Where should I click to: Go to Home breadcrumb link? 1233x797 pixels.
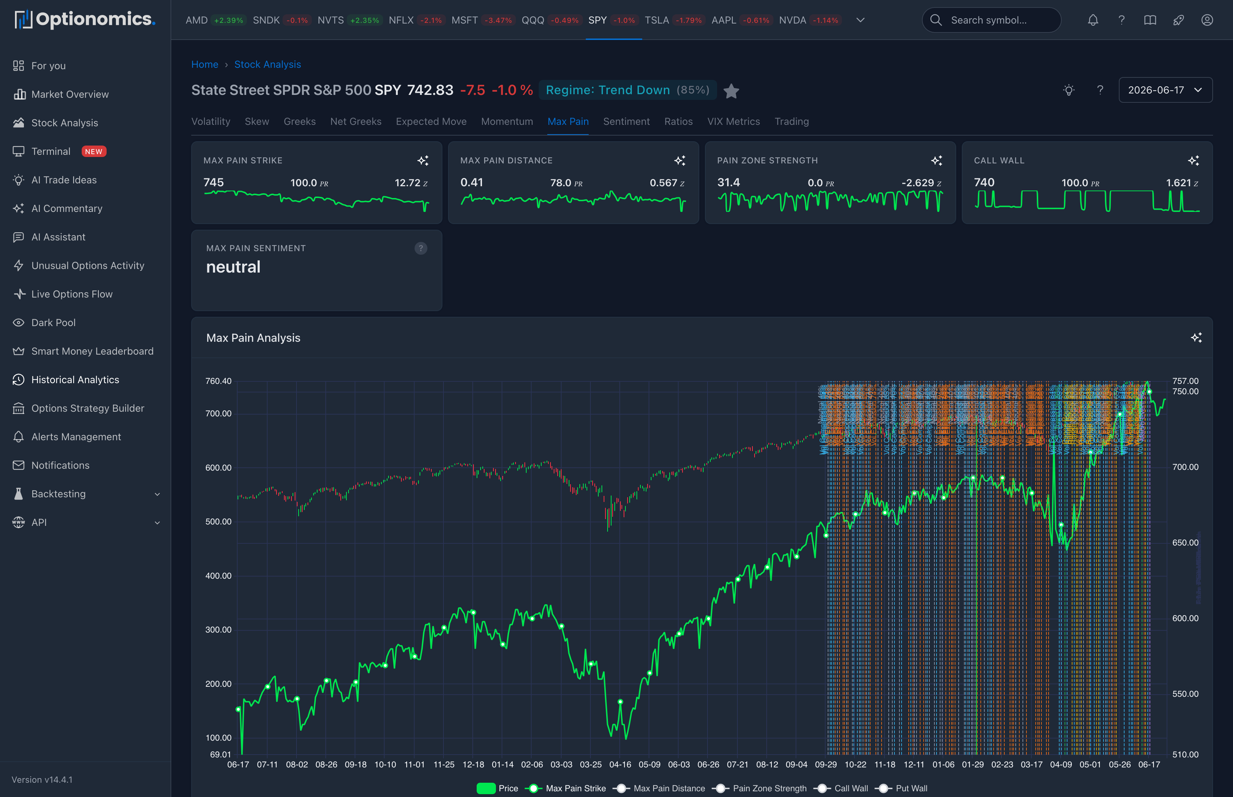pyautogui.click(x=205, y=64)
